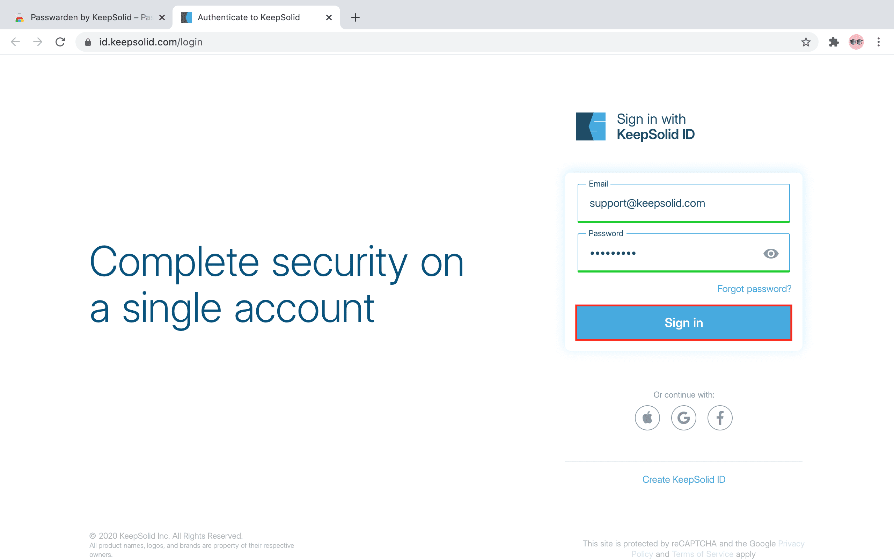Screen dimensions: 894x559
Task: Continue with Facebook icon
Action: pos(720,418)
